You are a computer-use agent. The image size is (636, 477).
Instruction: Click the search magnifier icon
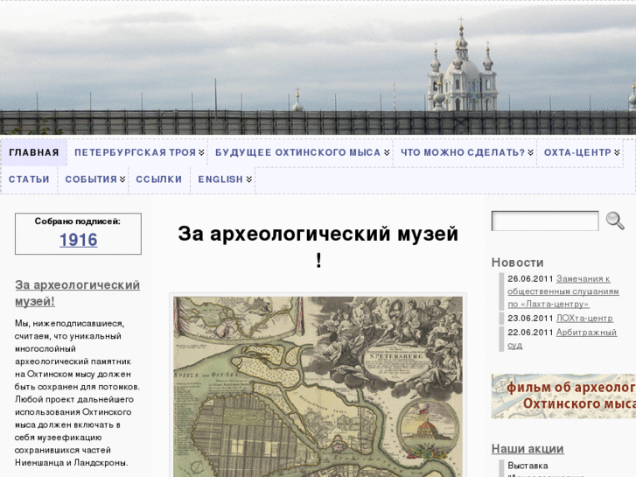615,221
